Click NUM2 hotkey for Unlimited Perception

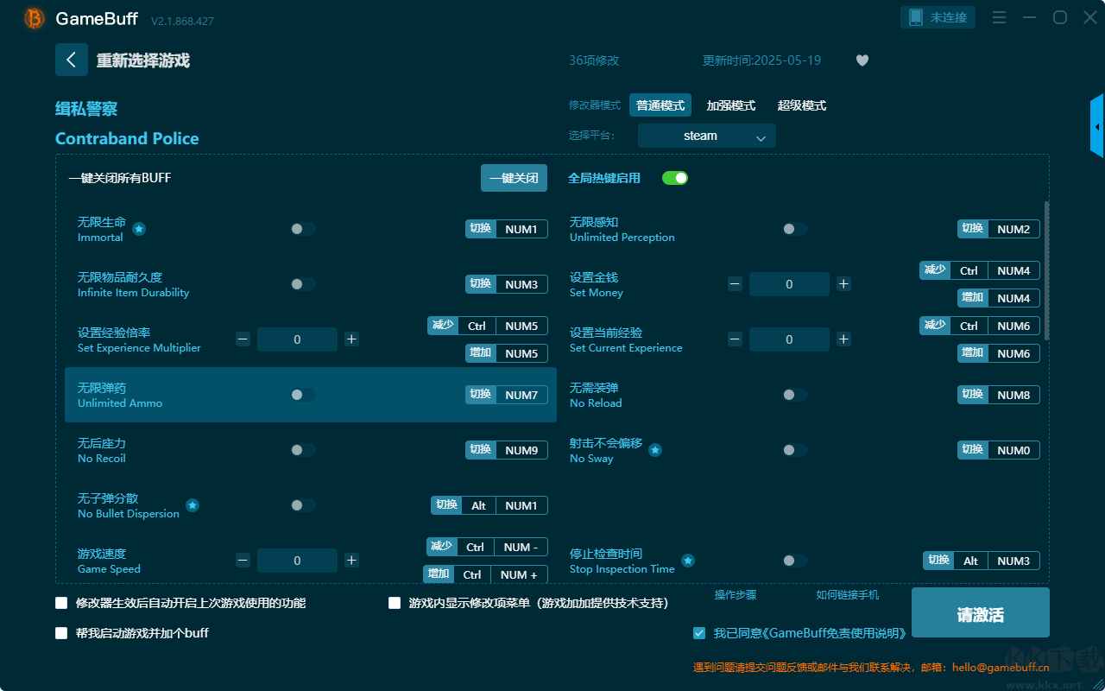tap(999, 229)
